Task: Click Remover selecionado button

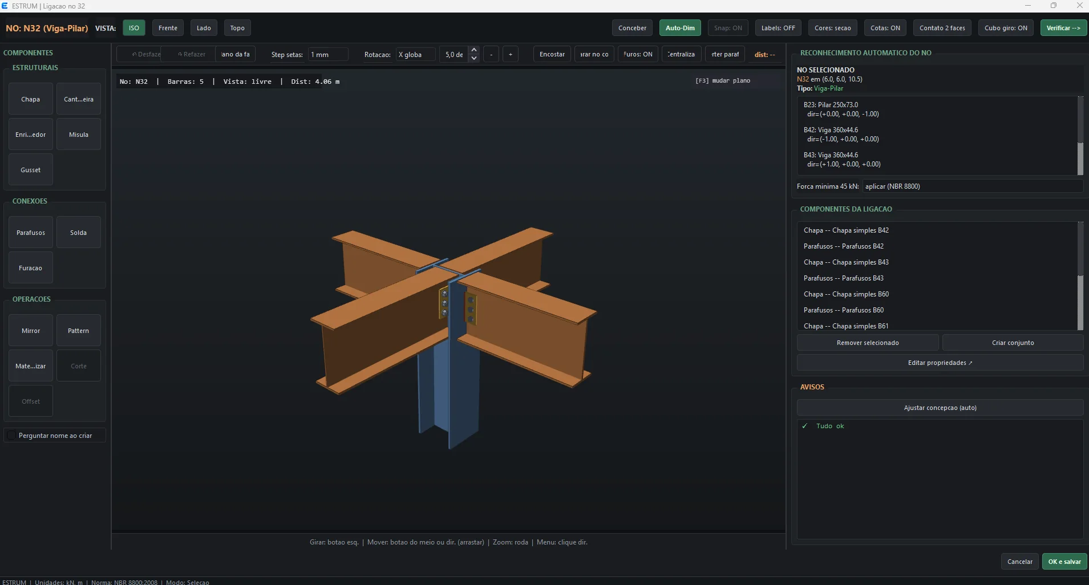Action: tap(868, 343)
